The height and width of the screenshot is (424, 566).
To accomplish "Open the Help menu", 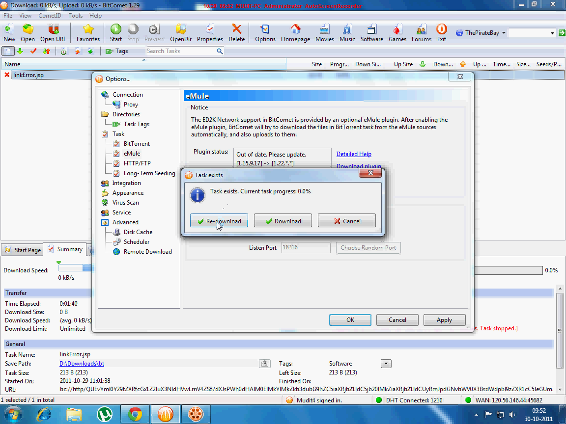I will click(96, 16).
